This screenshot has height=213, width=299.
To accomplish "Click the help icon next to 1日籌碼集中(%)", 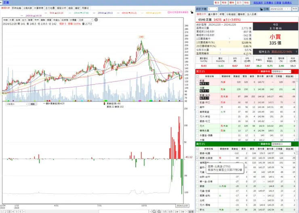I will click(230, 42).
